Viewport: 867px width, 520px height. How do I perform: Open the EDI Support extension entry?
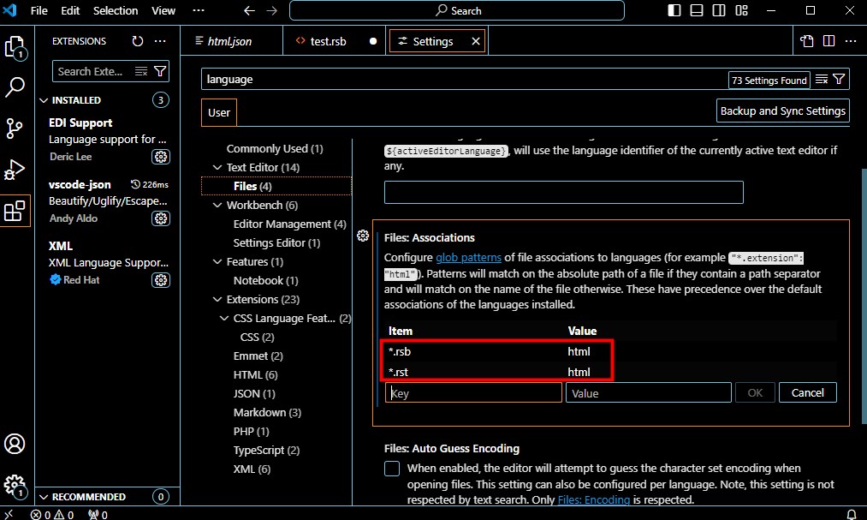pos(108,140)
